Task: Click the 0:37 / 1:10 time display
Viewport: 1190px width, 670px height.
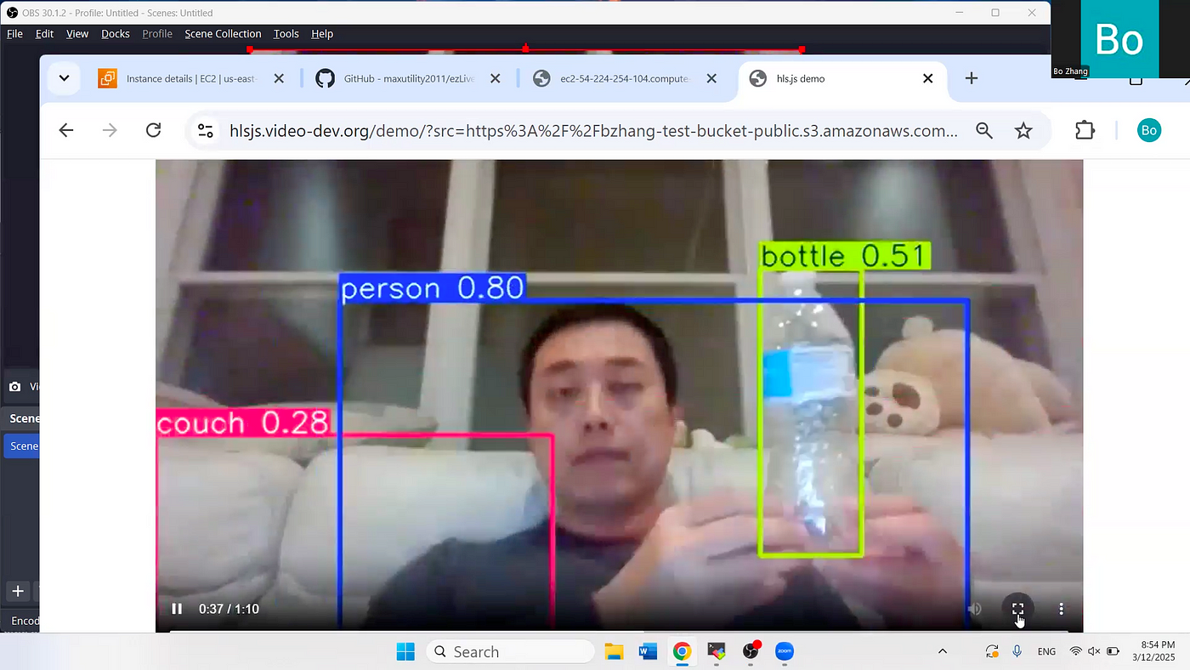Action: click(x=229, y=609)
